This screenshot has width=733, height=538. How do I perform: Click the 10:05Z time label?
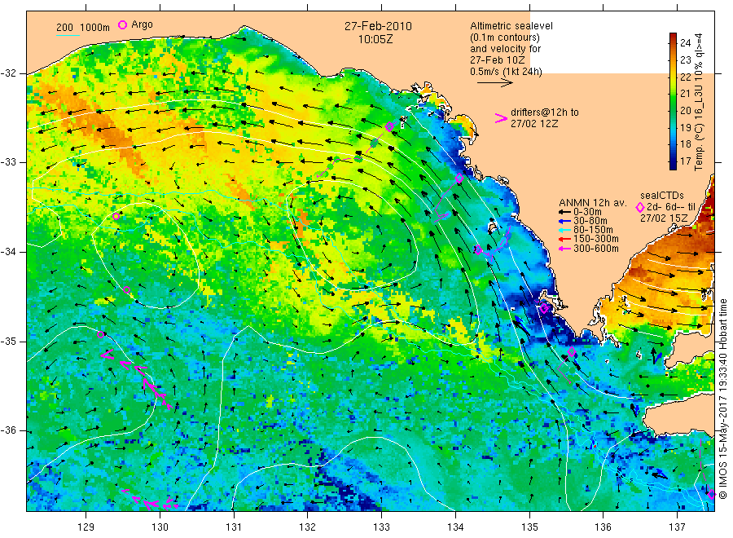pyautogui.click(x=375, y=39)
